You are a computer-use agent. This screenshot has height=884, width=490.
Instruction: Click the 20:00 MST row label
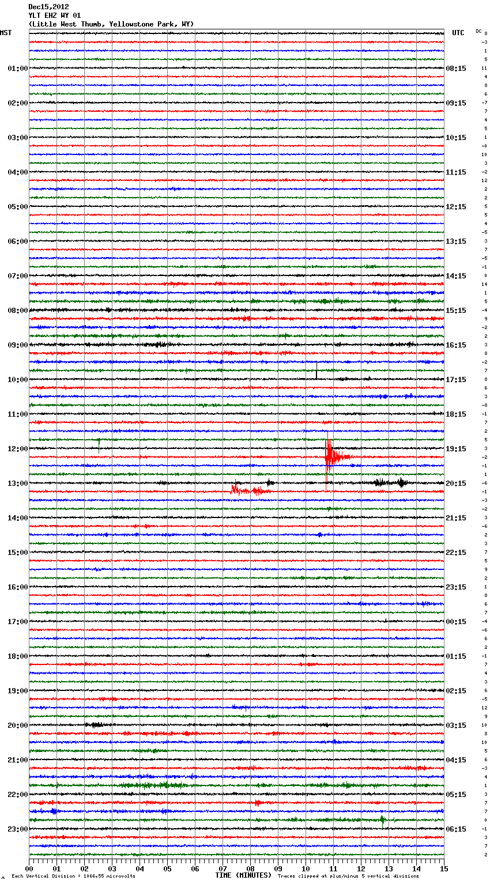coord(18,726)
